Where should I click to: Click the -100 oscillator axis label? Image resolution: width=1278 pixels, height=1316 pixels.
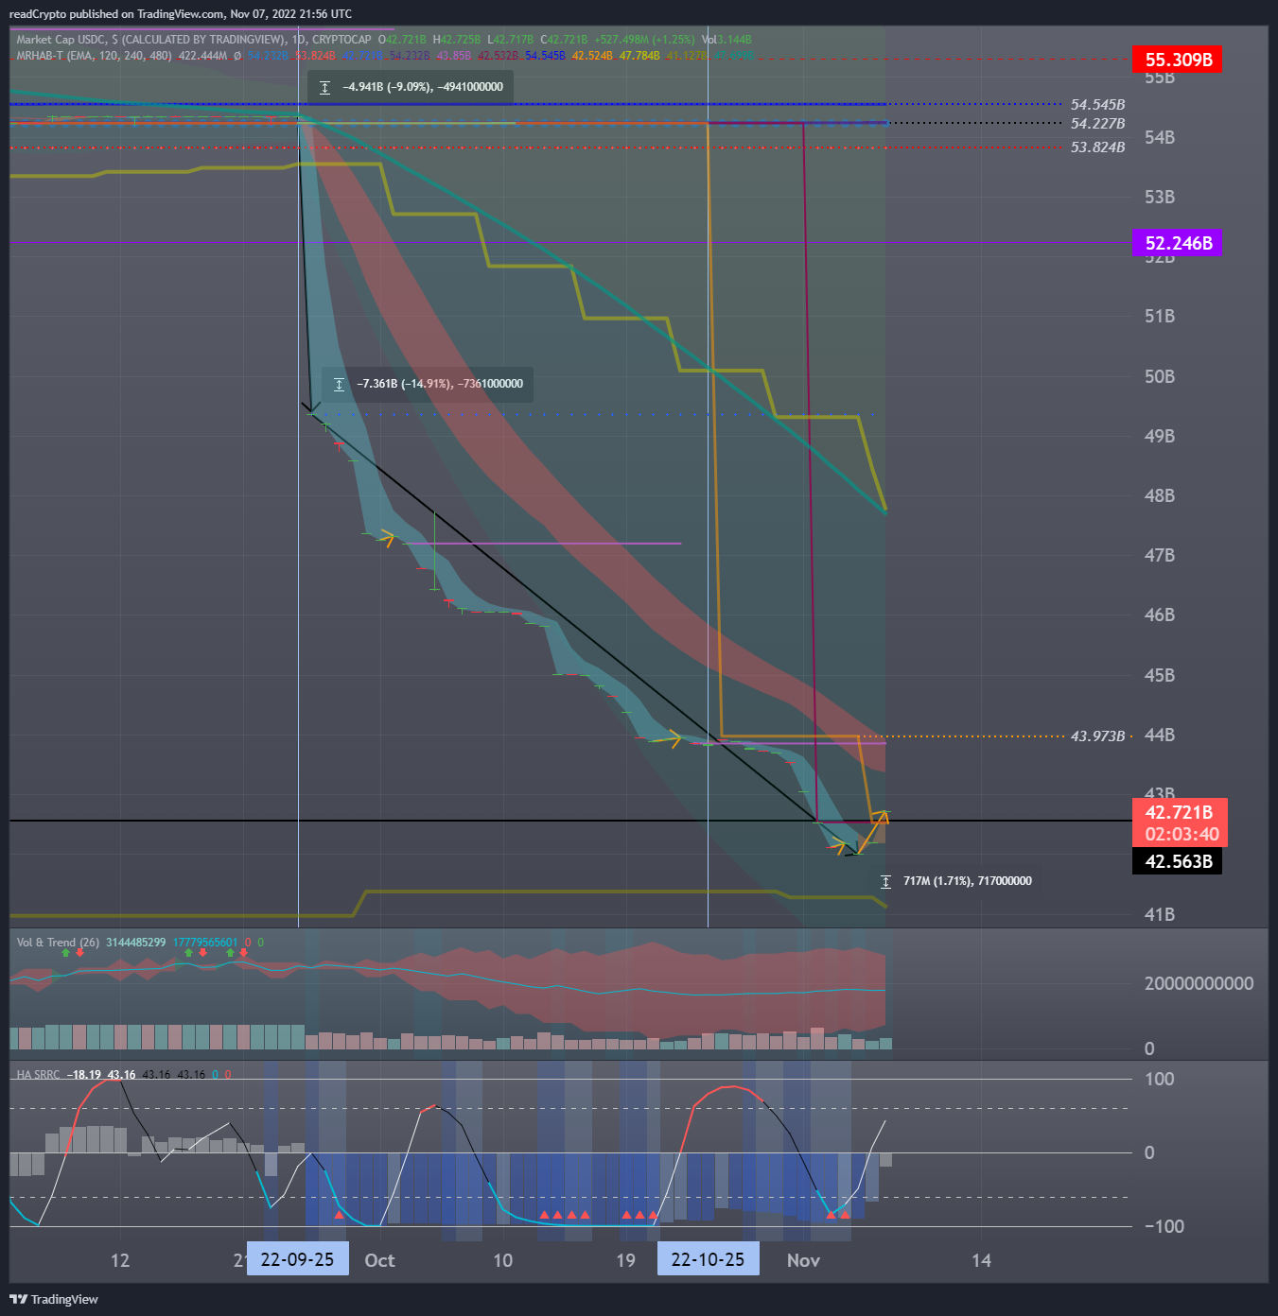pyautogui.click(x=1164, y=1226)
